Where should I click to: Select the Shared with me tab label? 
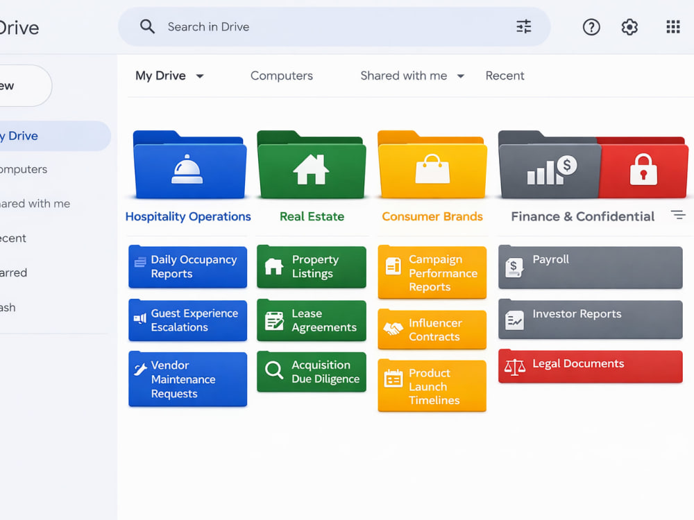tap(404, 76)
